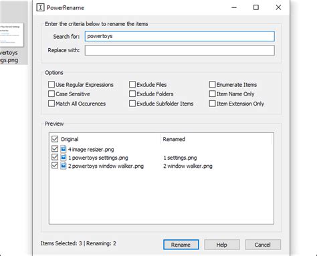Viewport: 317px width, 256px height.
Task: Tick Item Name Only checkbox
Action: [213, 94]
